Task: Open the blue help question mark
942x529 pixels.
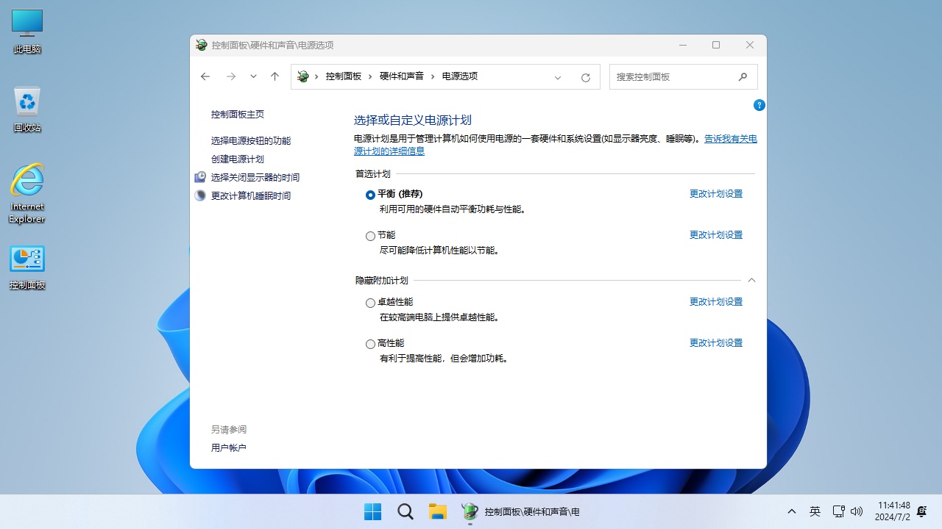Action: point(759,105)
